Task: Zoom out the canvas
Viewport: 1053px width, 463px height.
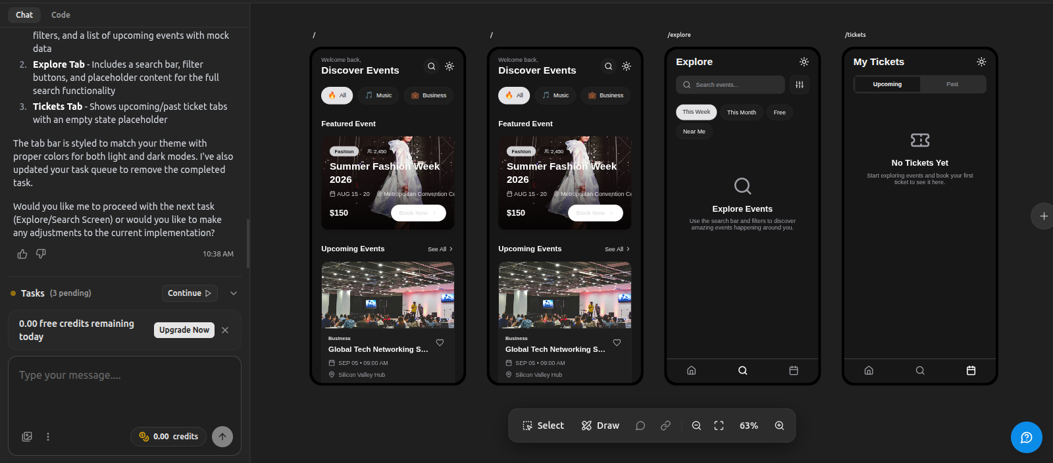Action: pos(696,426)
